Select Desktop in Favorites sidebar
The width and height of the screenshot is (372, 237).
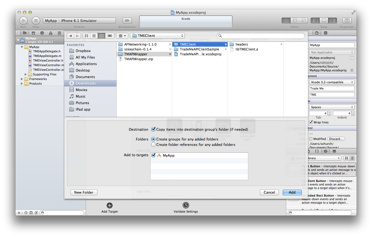coord(90,70)
